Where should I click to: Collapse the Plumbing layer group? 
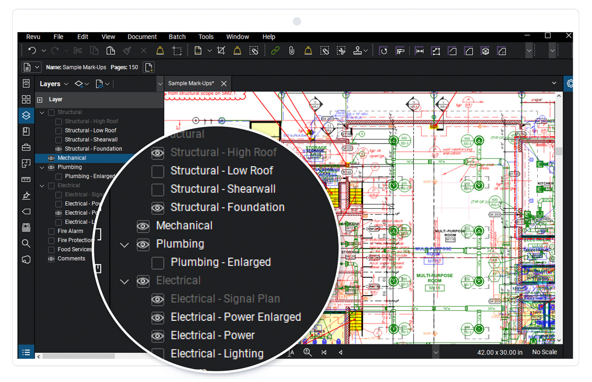[x=42, y=167]
